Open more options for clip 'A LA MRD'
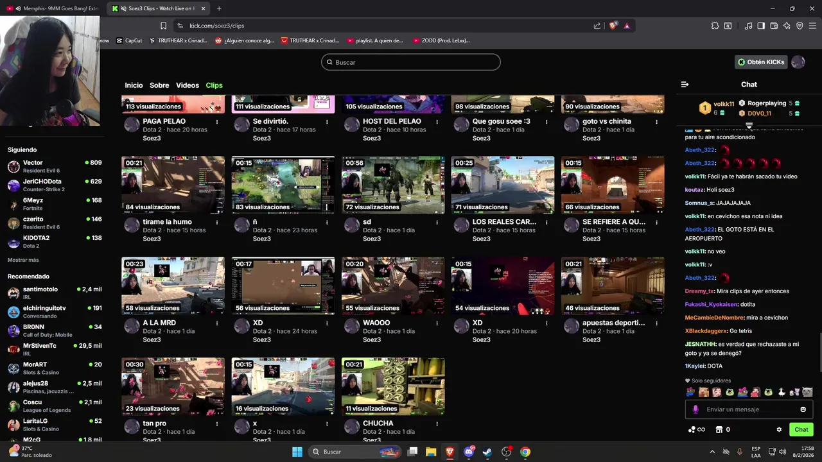This screenshot has width=822, height=462. click(217, 323)
